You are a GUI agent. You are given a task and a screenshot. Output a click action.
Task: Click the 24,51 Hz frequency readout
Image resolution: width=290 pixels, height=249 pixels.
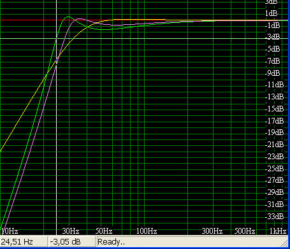pyautogui.click(x=17, y=242)
